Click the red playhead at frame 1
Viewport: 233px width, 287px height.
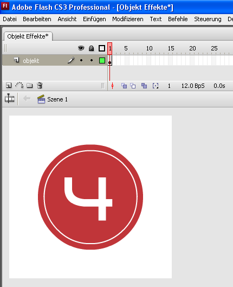point(109,48)
